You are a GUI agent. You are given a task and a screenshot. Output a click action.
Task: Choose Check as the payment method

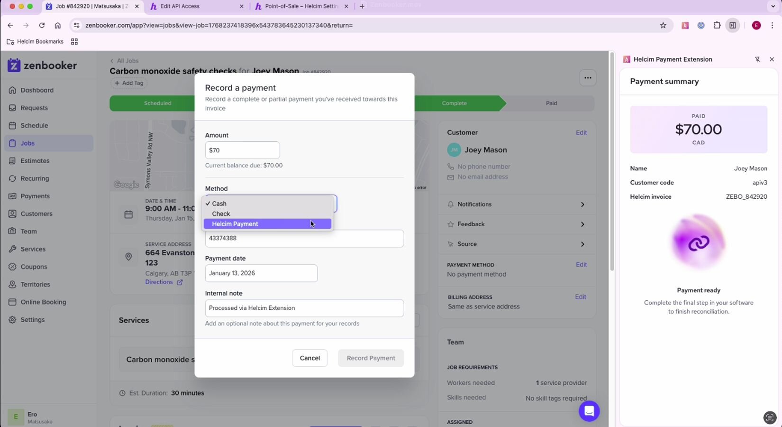pos(267,214)
